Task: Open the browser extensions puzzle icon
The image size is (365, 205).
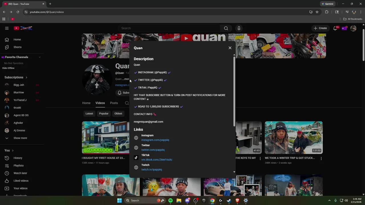Action: click(327, 12)
